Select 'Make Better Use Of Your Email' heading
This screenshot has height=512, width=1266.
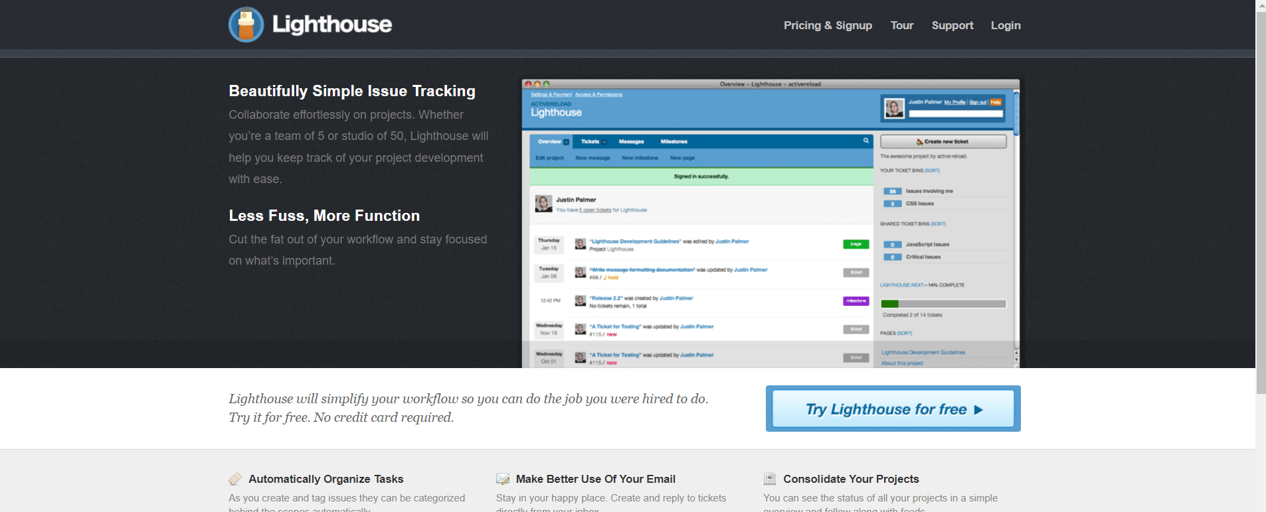point(596,479)
